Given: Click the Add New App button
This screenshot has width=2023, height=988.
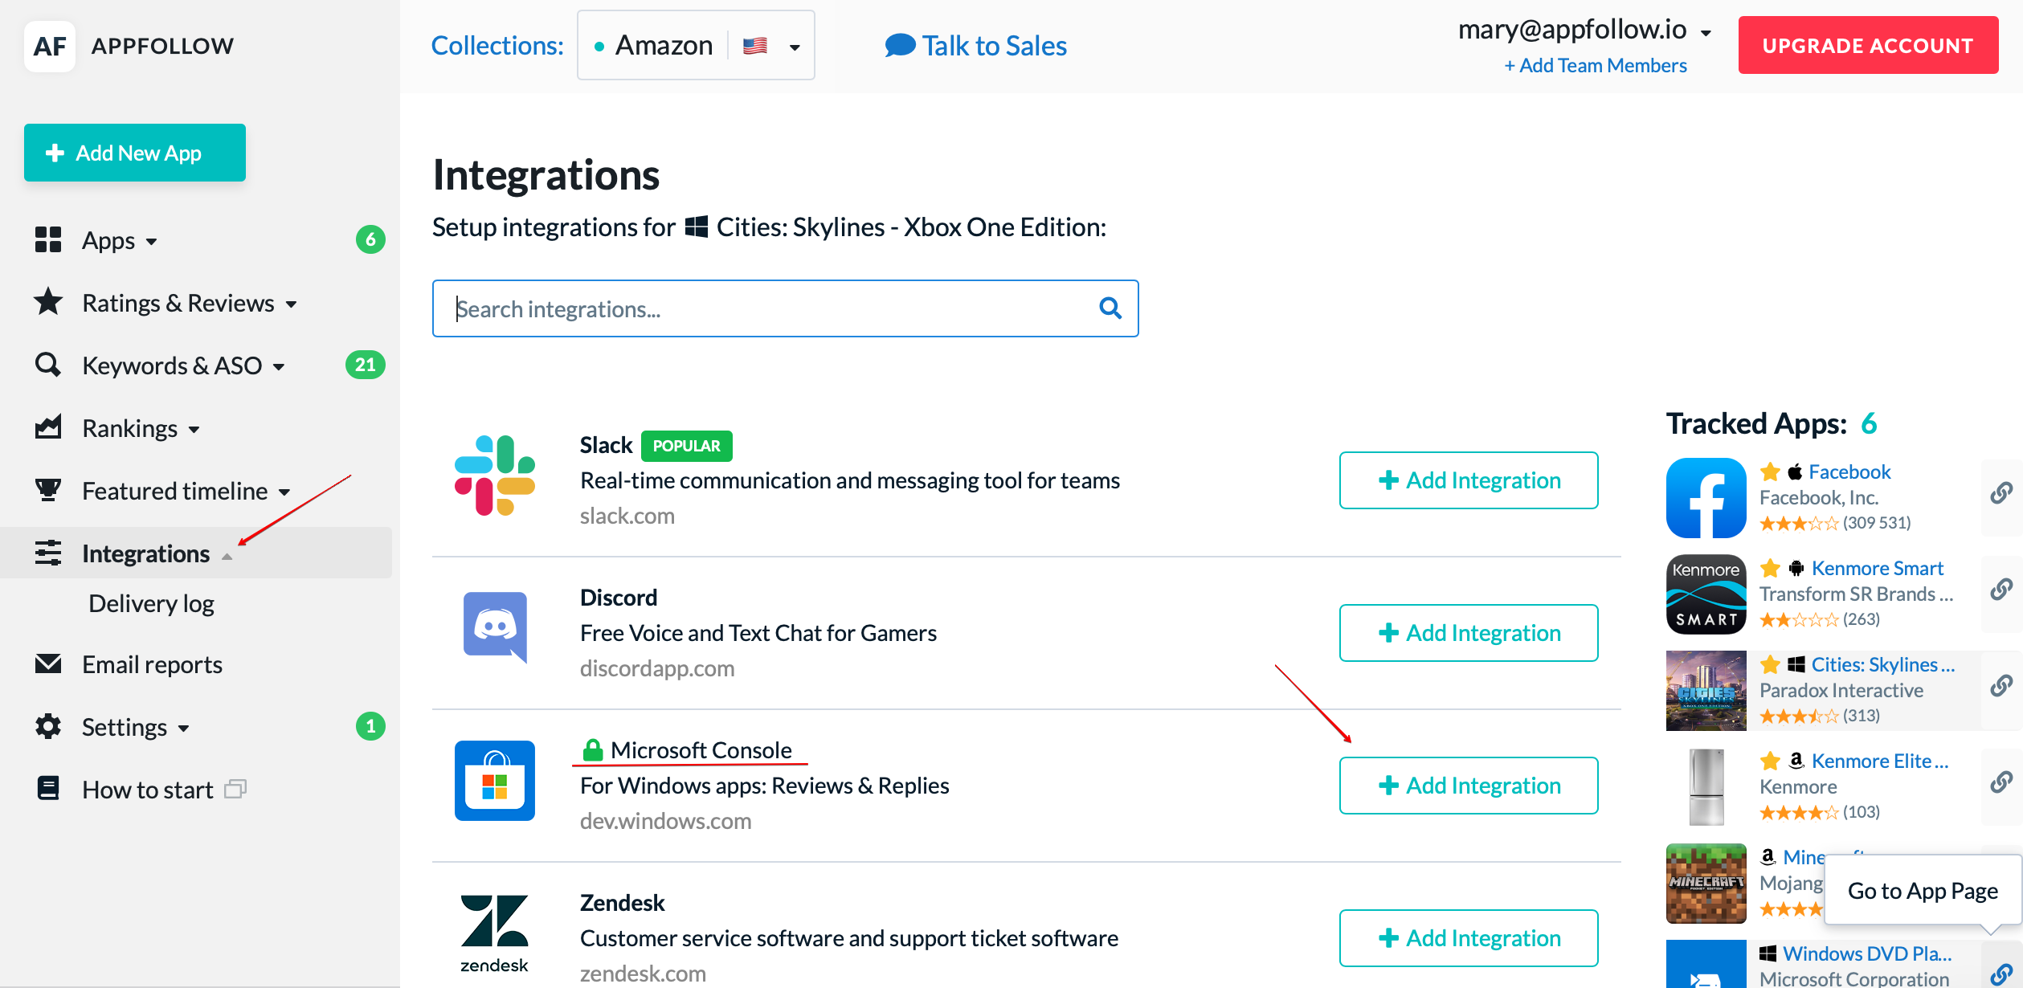Looking at the screenshot, I should pos(135,153).
